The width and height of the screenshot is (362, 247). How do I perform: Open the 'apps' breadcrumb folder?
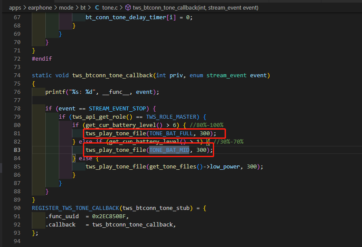pyautogui.click(x=15, y=8)
